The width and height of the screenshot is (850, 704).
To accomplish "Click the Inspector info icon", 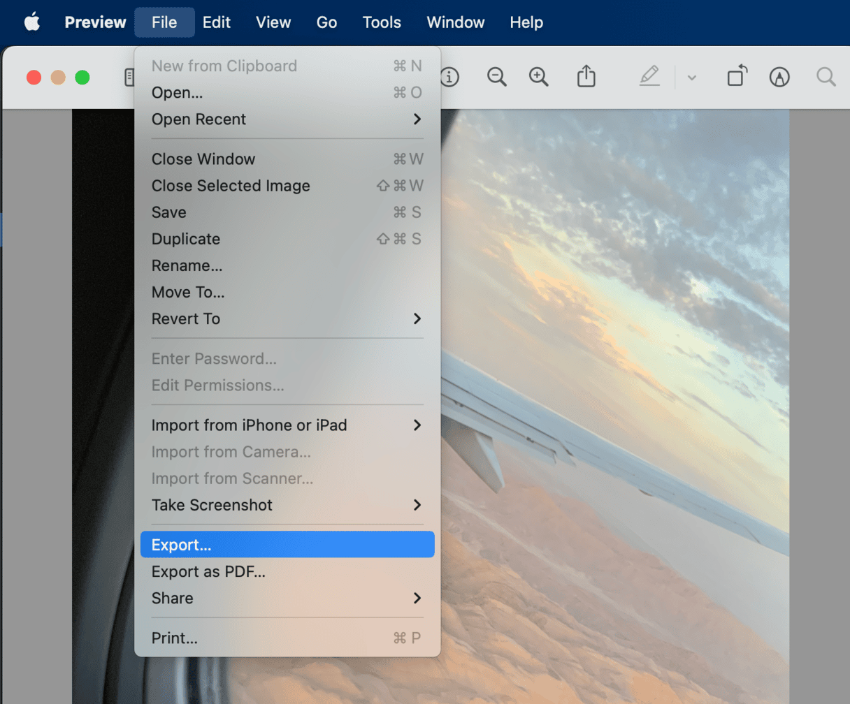I will pyautogui.click(x=449, y=77).
